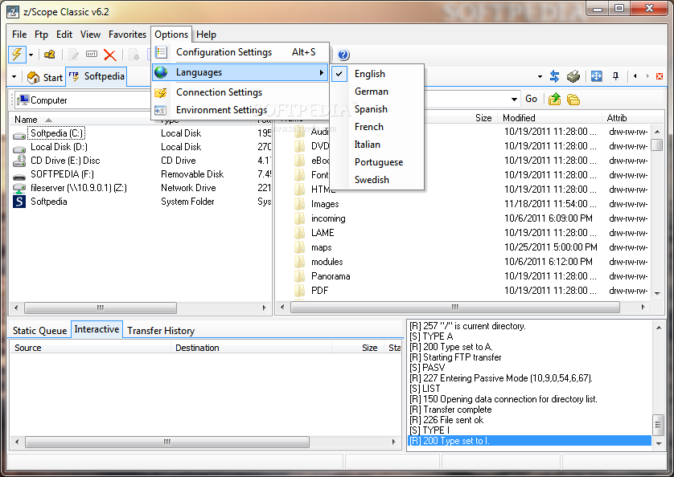The image size is (674, 477).
Task: Toggle the pushpin pin icon
Action: [615, 76]
